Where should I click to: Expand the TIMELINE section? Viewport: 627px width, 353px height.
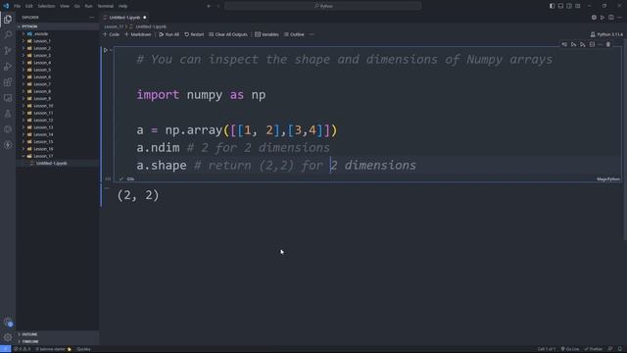coord(57,342)
